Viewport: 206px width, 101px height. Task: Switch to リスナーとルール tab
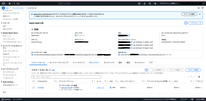pos(38,63)
